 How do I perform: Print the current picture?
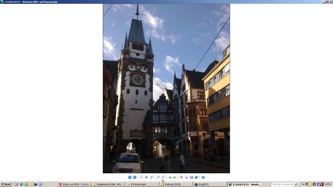tap(186, 177)
